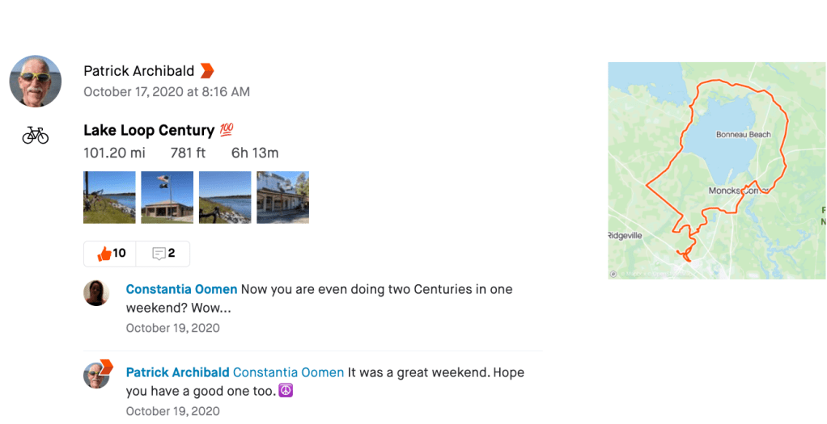
Task: Click the 100 emoji beside the activity title
Action: point(227,130)
